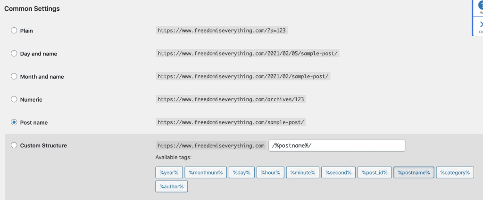Select the Plain permalink radio button
483x200 pixels.
(14, 31)
